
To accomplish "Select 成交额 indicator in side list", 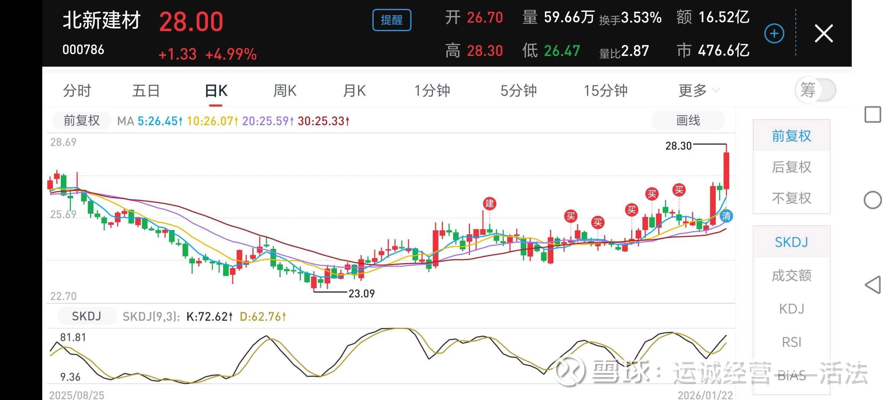I will click(x=791, y=276).
